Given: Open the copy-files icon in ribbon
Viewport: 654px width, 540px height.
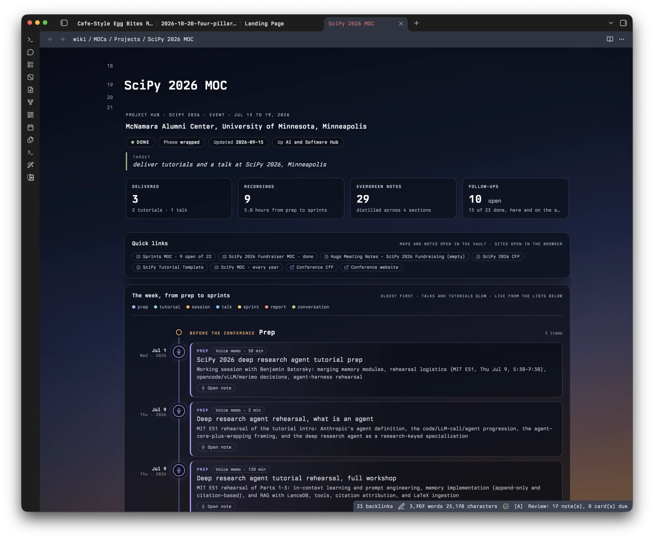Looking at the screenshot, I should pyautogui.click(x=31, y=140).
